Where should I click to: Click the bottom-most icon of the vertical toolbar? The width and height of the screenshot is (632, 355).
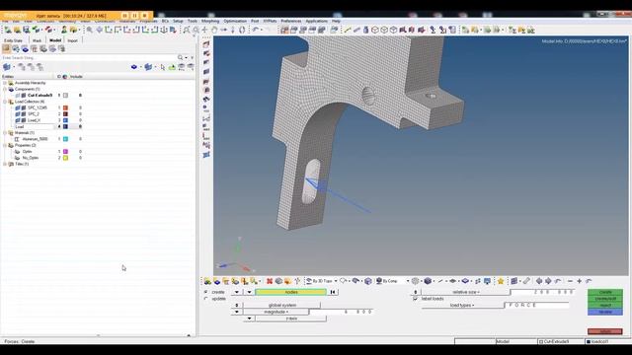(x=206, y=155)
